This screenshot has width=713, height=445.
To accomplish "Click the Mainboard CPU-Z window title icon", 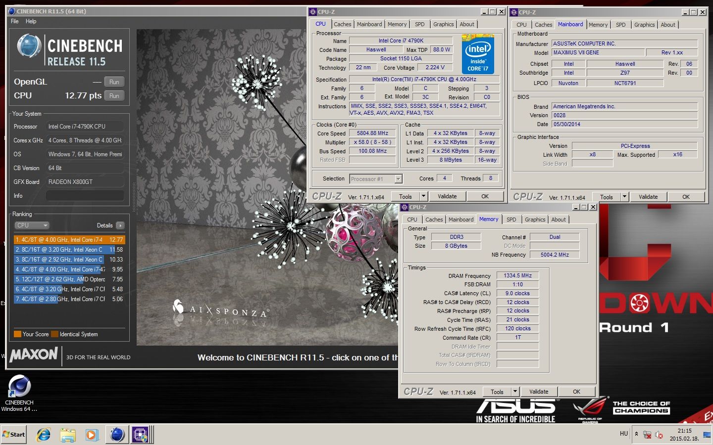I will [x=514, y=12].
